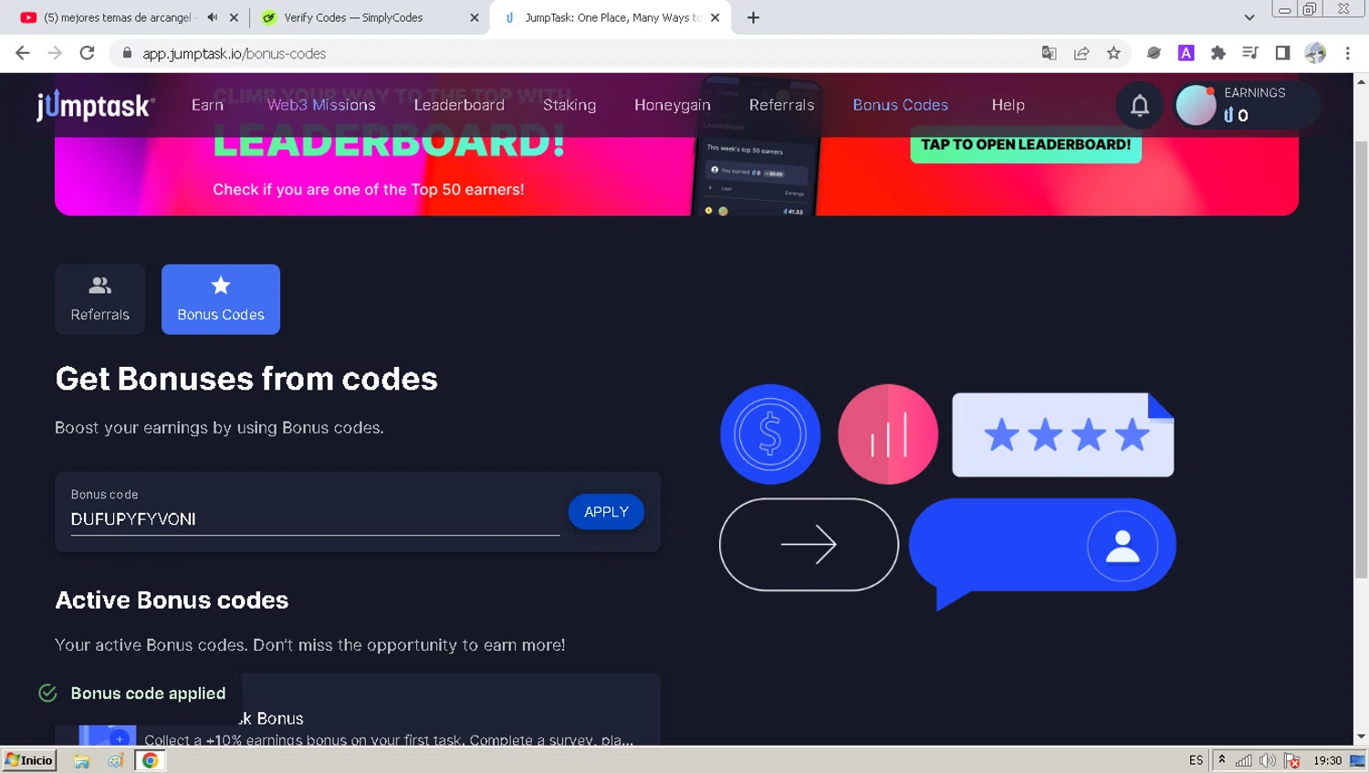Open file explorer taskbar icon
The height and width of the screenshot is (773, 1369).
tap(82, 760)
